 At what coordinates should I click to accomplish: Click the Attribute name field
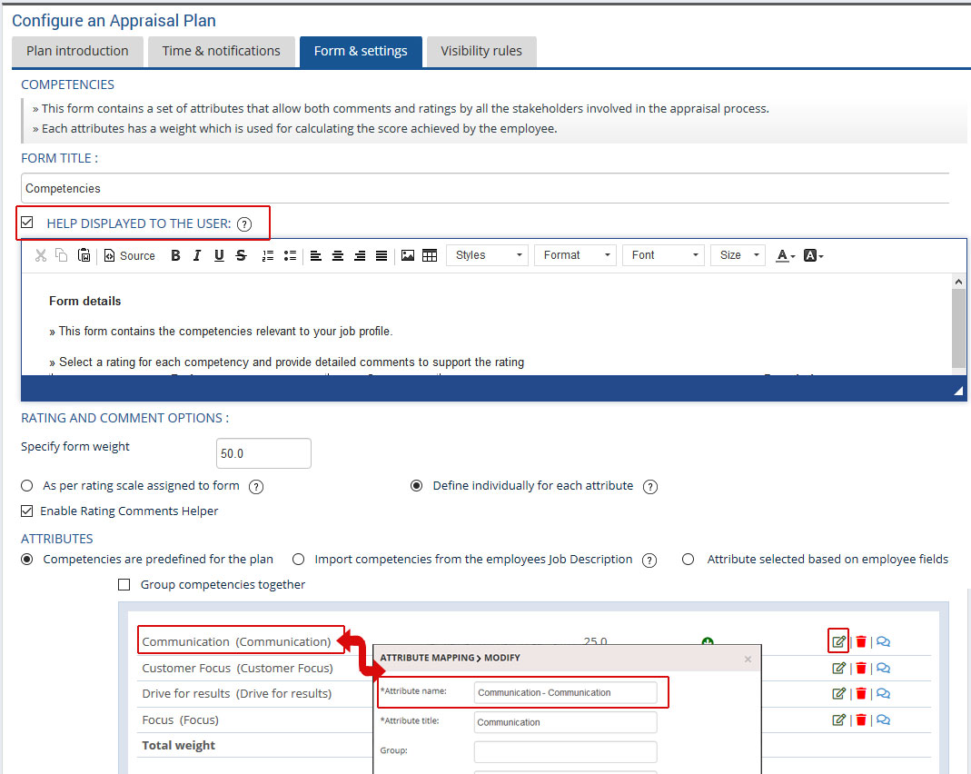(x=565, y=692)
